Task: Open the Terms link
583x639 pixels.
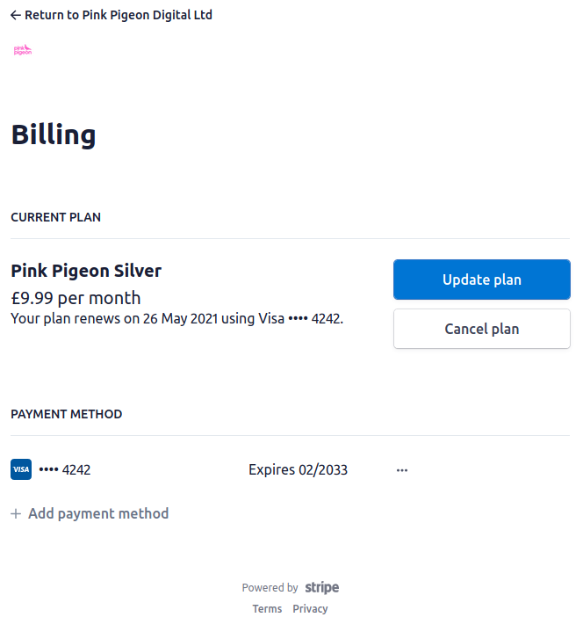Action: 267,609
